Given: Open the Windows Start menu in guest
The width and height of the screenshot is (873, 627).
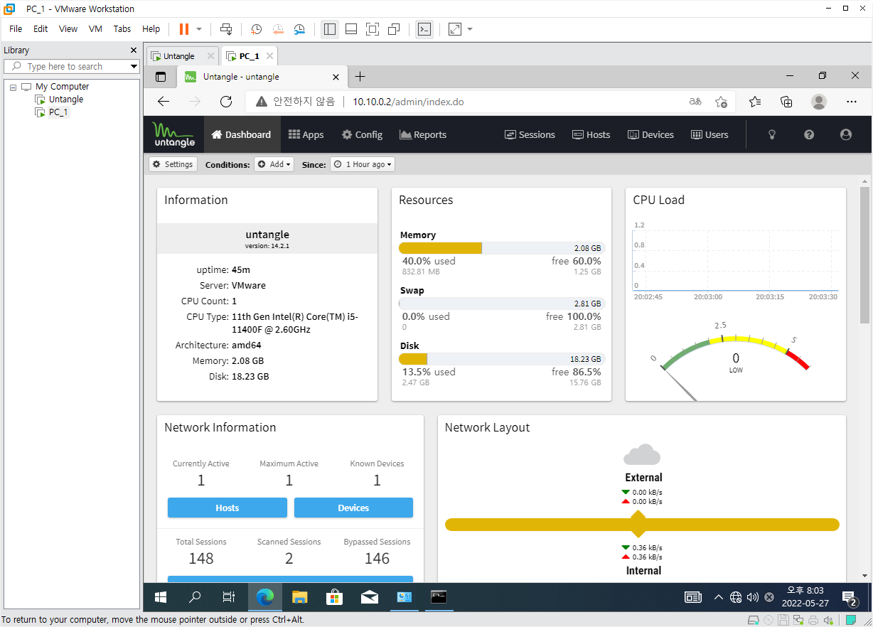Looking at the screenshot, I should 161,597.
